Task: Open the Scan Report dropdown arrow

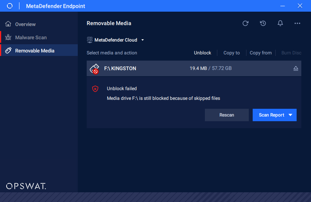Action: (x=290, y=115)
